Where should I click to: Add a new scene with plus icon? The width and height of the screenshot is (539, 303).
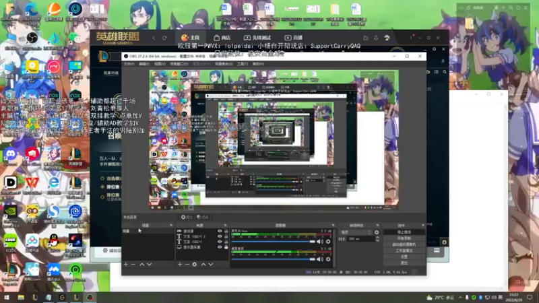pos(126,264)
